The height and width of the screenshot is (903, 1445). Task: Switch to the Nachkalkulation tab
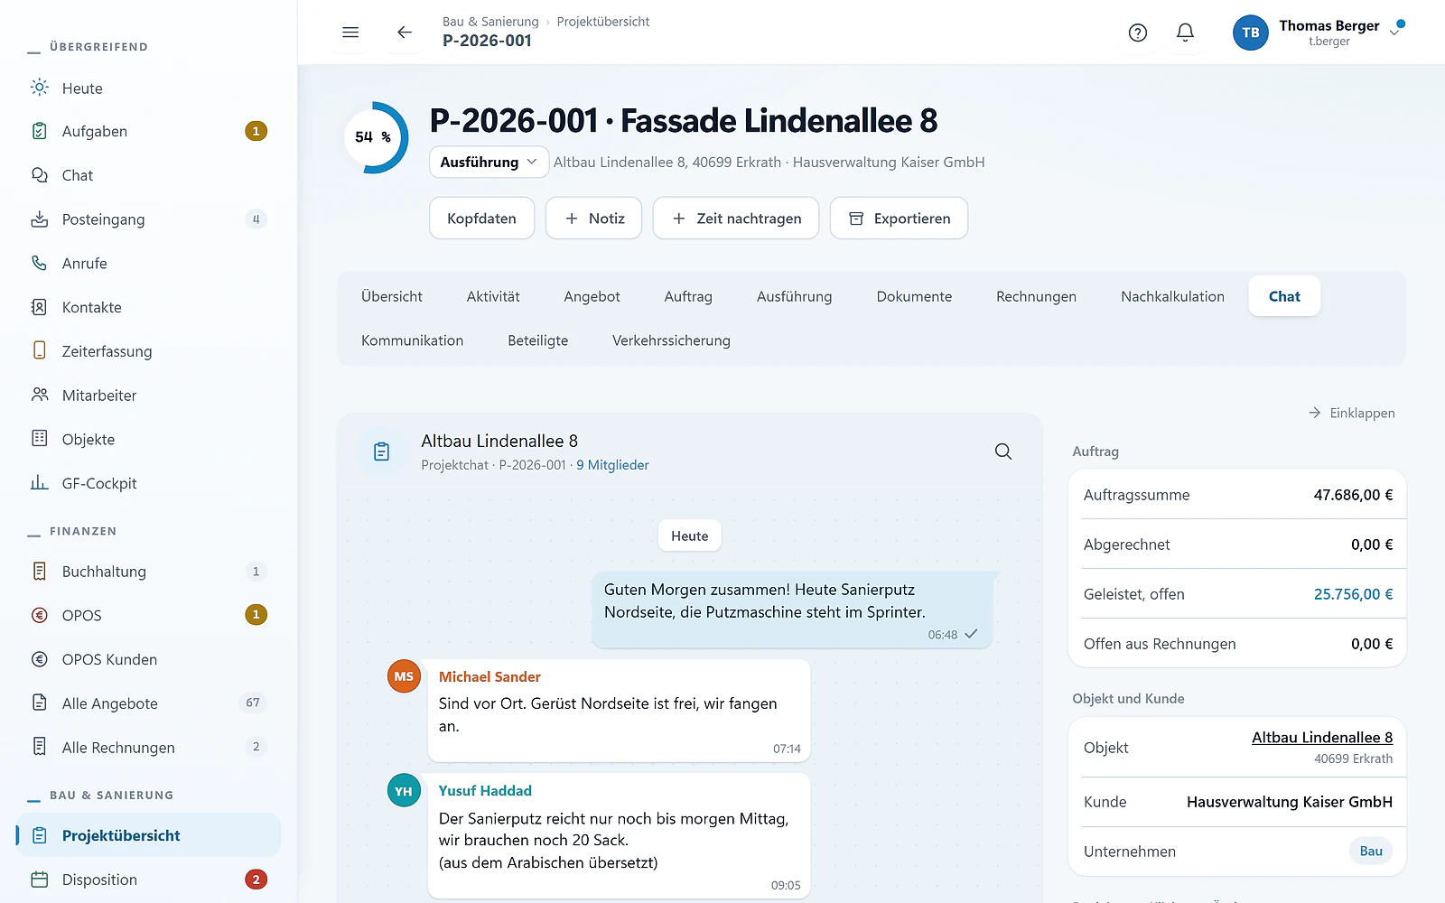point(1172,296)
